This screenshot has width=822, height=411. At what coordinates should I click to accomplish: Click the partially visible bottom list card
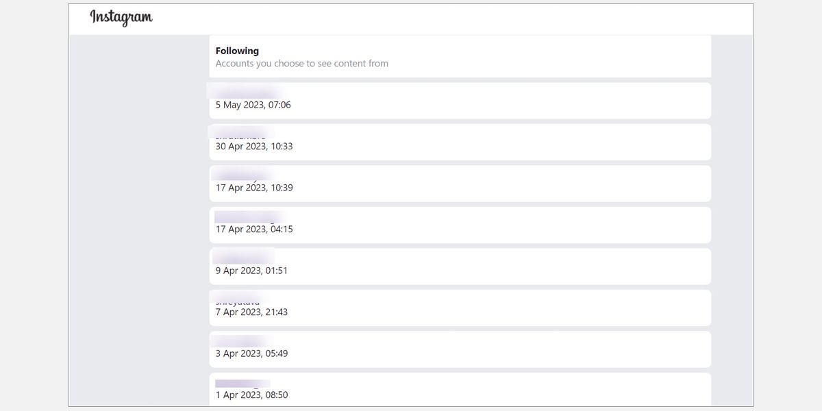click(460, 390)
